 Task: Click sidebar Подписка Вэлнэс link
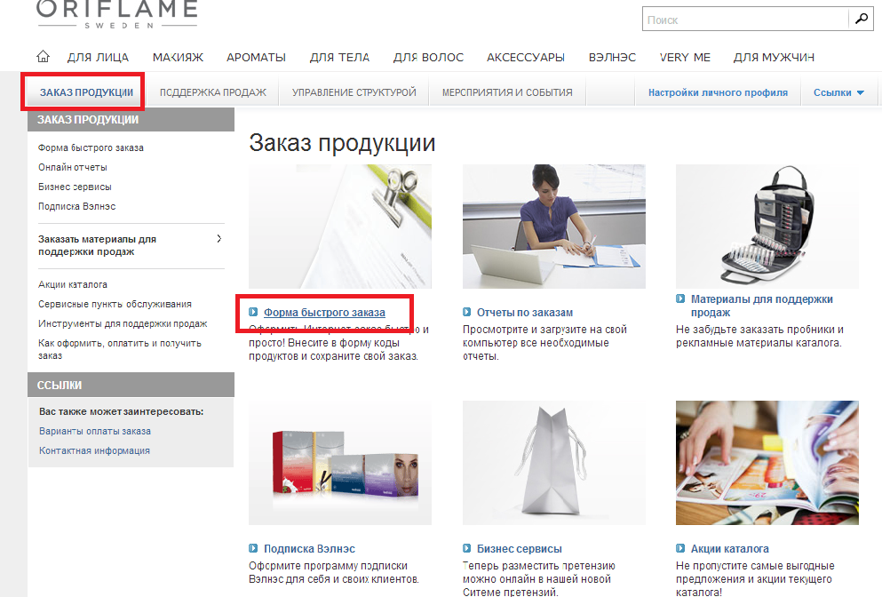point(77,206)
